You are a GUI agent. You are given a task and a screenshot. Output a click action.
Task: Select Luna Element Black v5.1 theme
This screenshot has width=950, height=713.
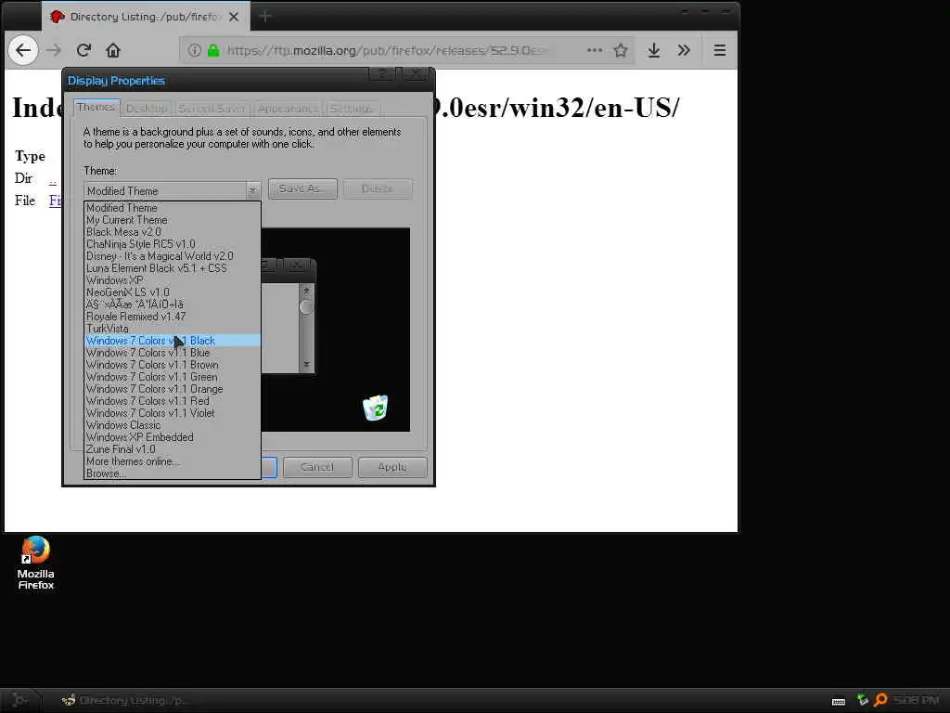click(173, 268)
